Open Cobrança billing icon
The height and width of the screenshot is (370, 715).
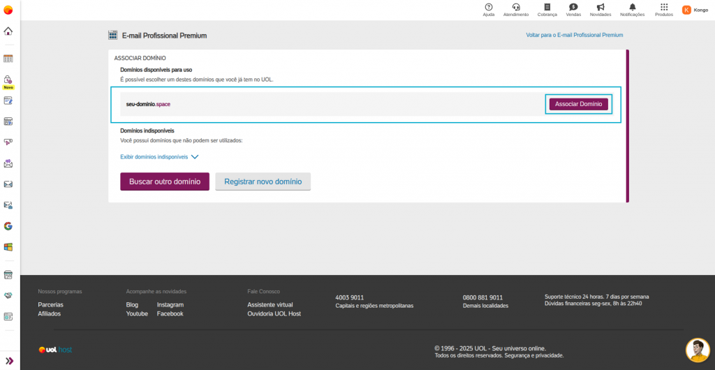tap(547, 10)
